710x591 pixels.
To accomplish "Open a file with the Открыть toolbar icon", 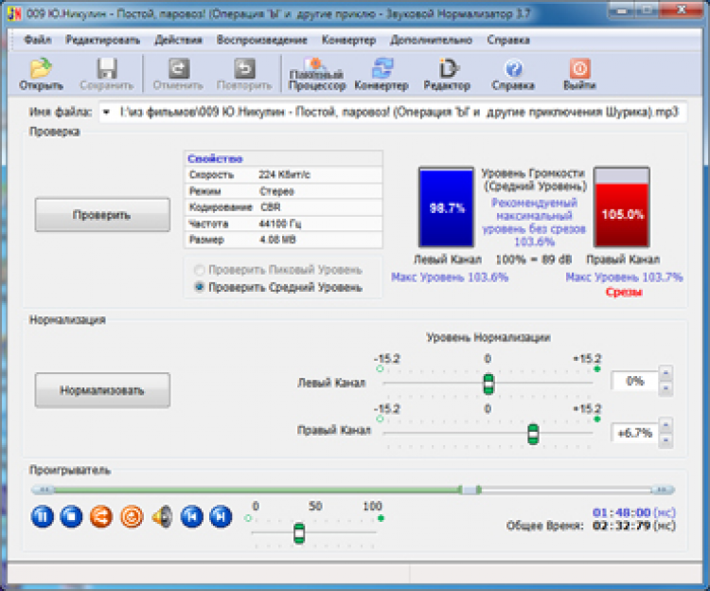I will 41,74.
